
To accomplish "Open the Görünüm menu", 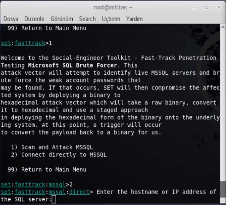I will tap(62, 19).
